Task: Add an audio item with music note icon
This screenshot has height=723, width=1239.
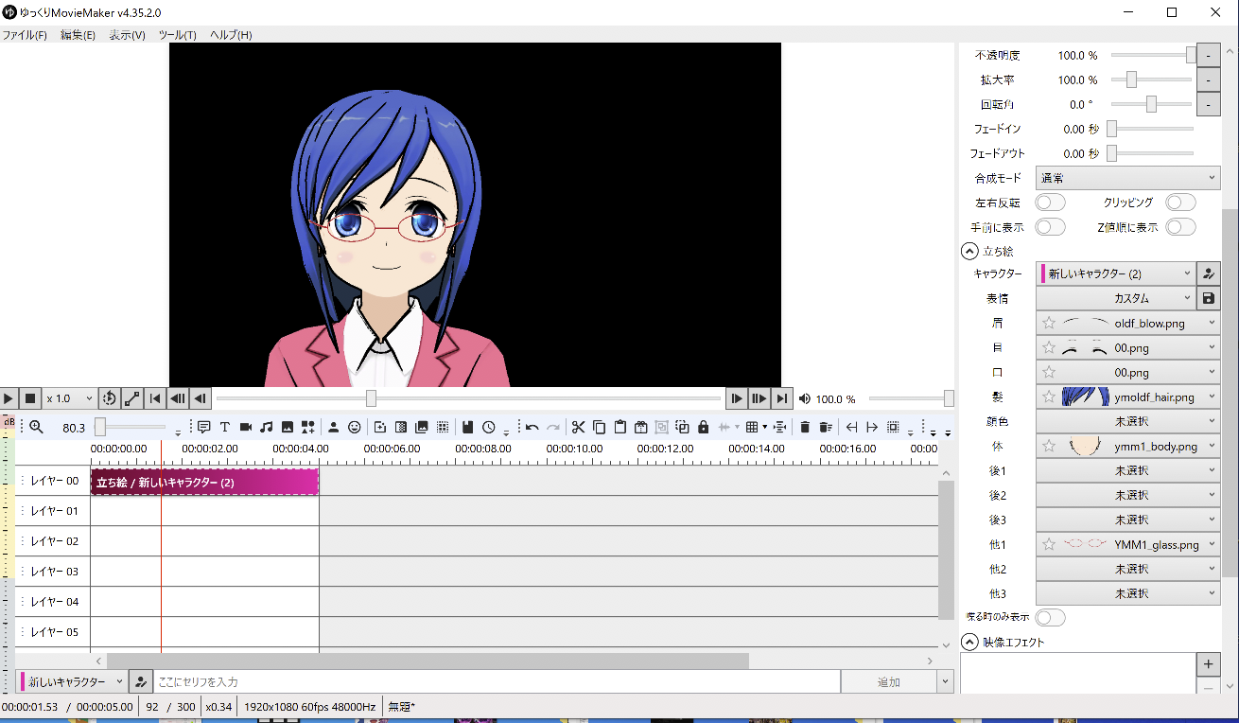Action: [x=267, y=427]
